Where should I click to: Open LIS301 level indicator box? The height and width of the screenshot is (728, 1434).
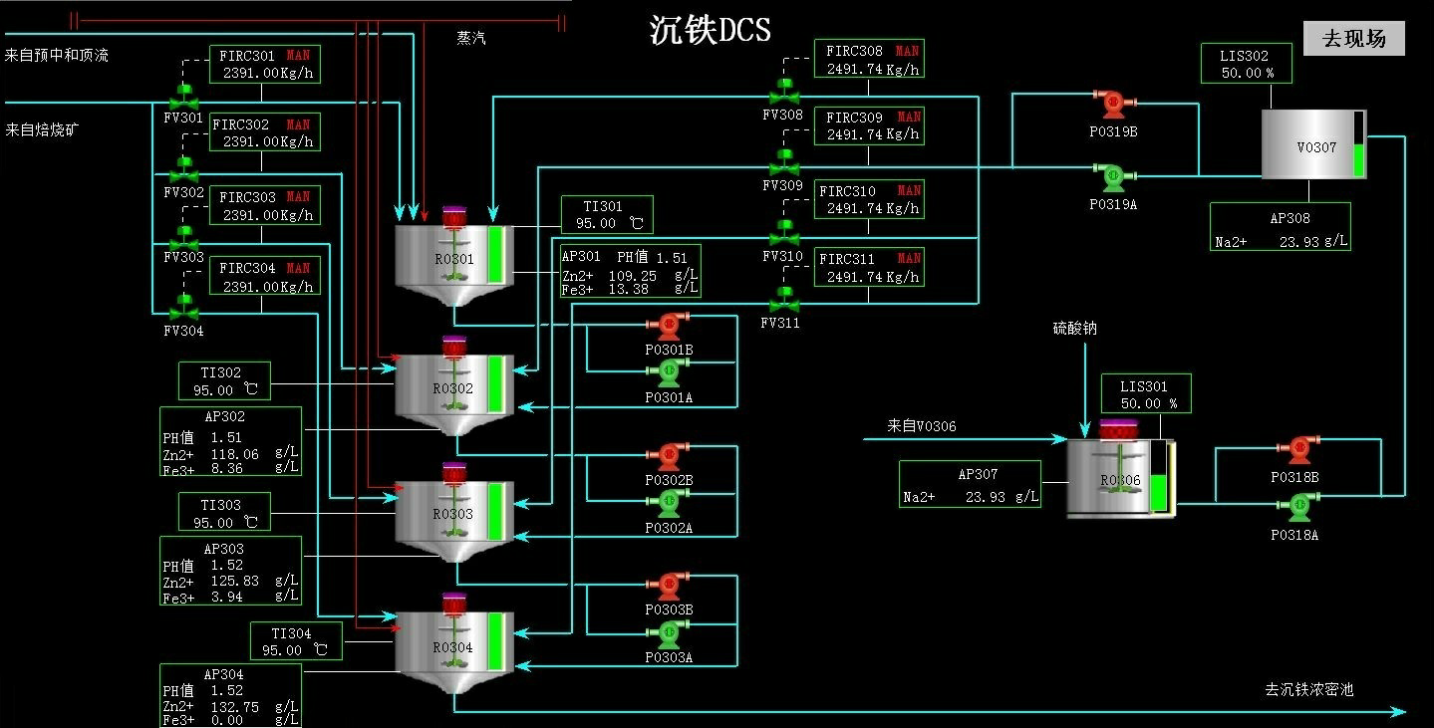pyautogui.click(x=1146, y=394)
